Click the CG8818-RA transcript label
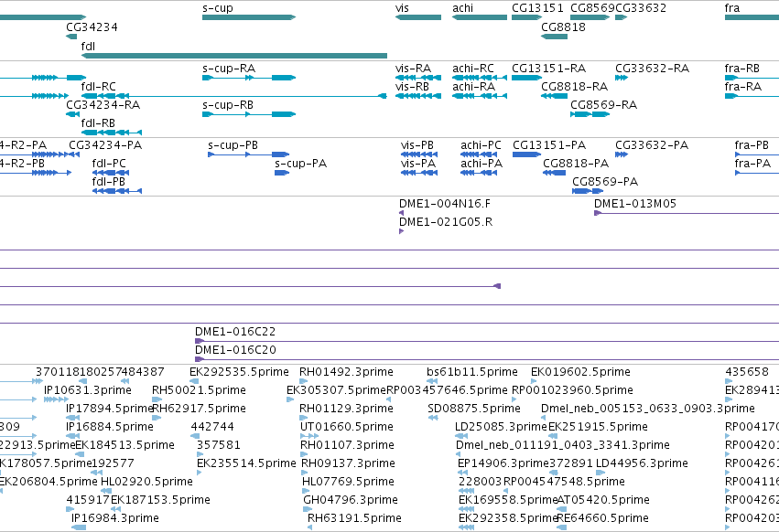 point(574,86)
